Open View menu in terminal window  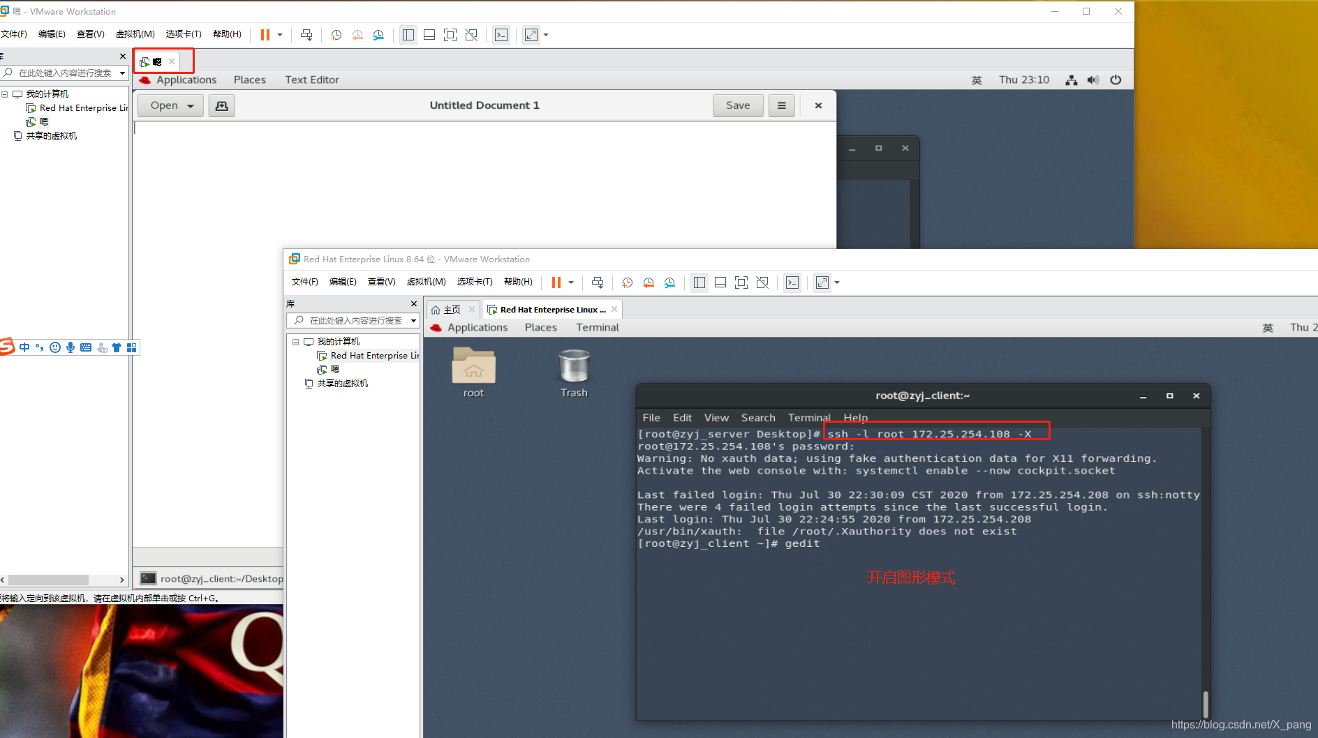716,418
